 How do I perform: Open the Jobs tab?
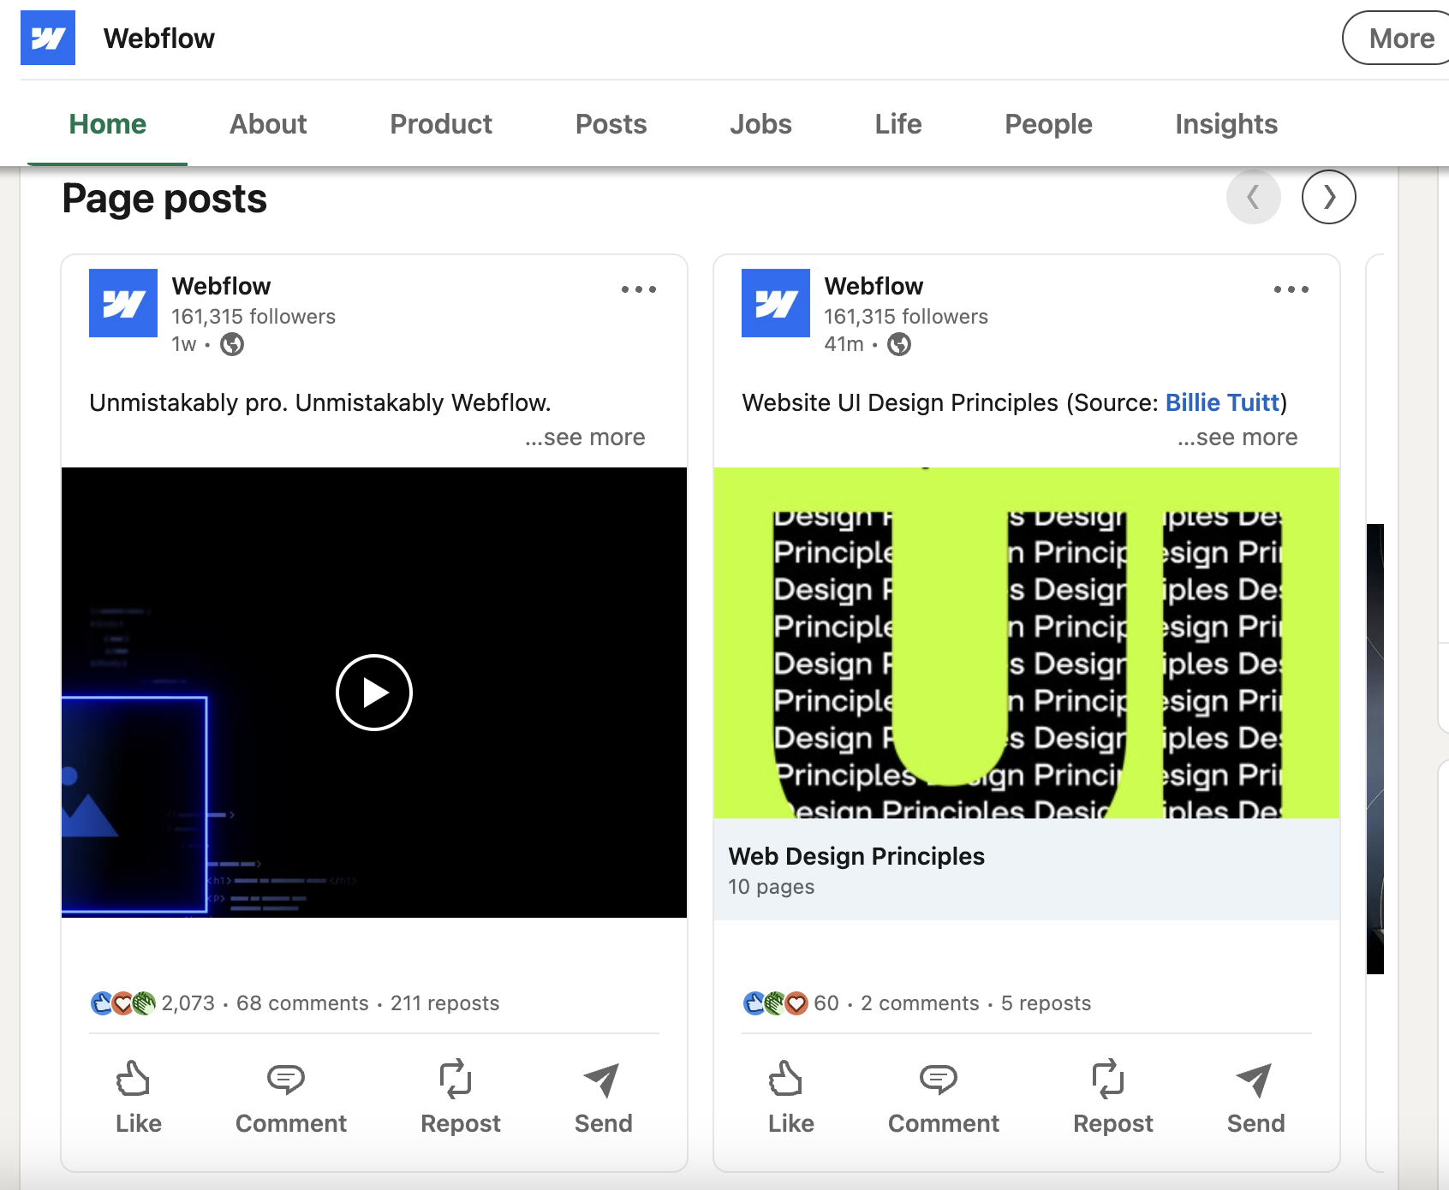coord(760,124)
